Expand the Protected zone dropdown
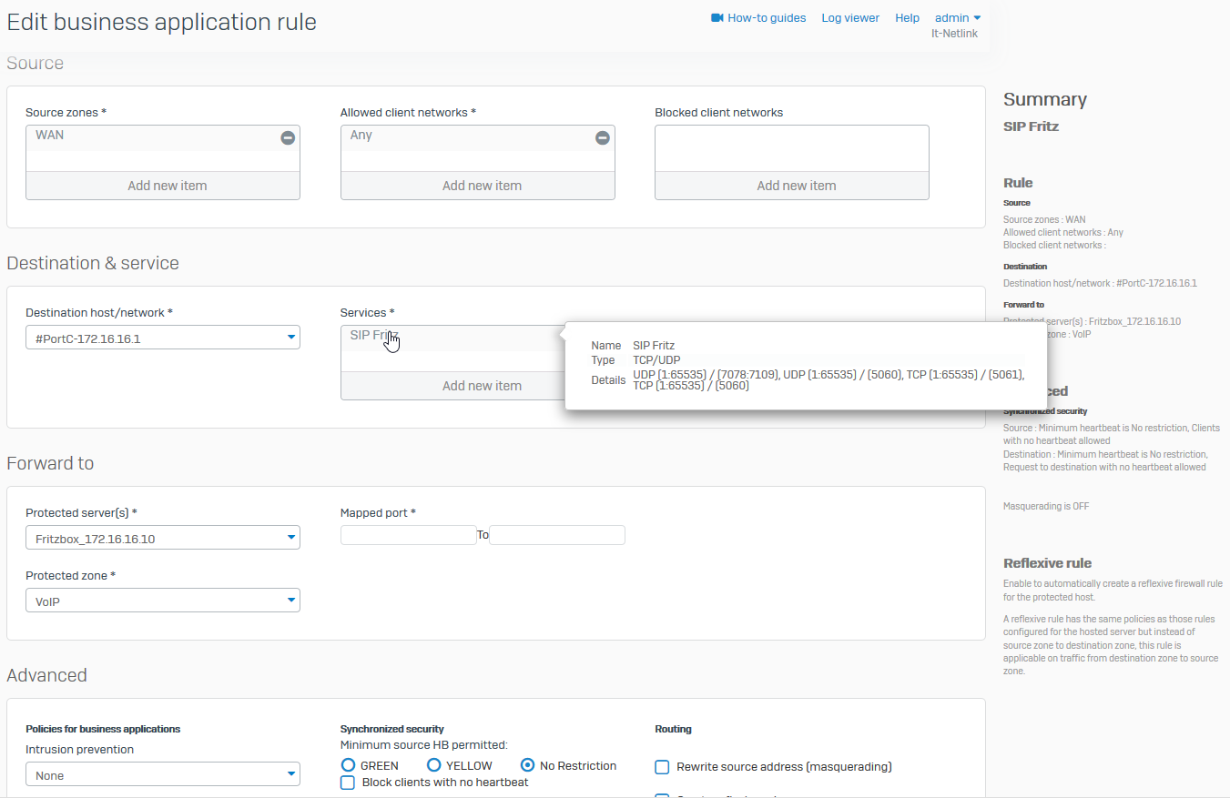 tap(290, 601)
